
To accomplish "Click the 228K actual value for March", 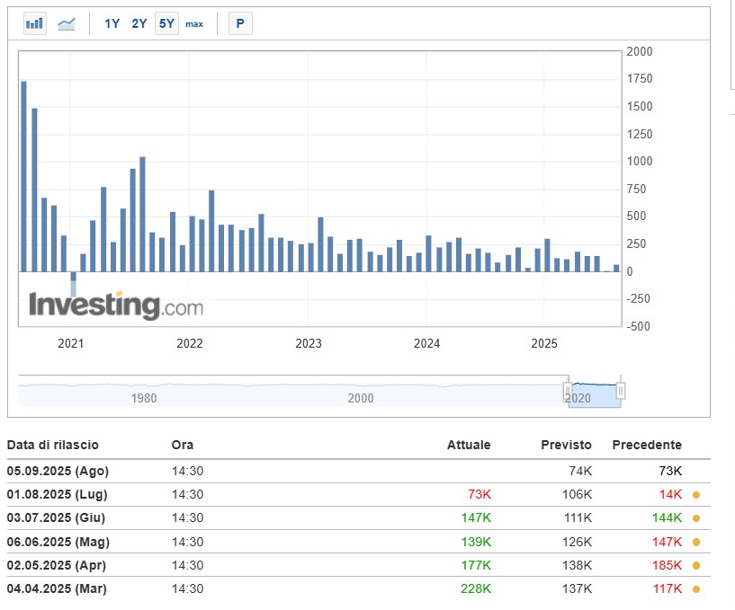I will tap(477, 589).
